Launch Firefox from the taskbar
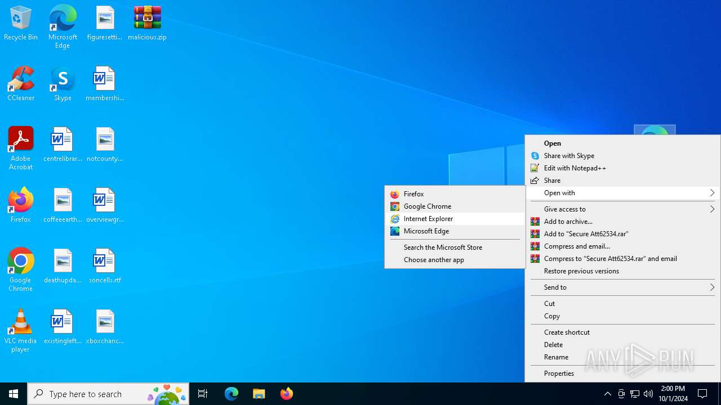The width and height of the screenshot is (721, 405). [287, 394]
